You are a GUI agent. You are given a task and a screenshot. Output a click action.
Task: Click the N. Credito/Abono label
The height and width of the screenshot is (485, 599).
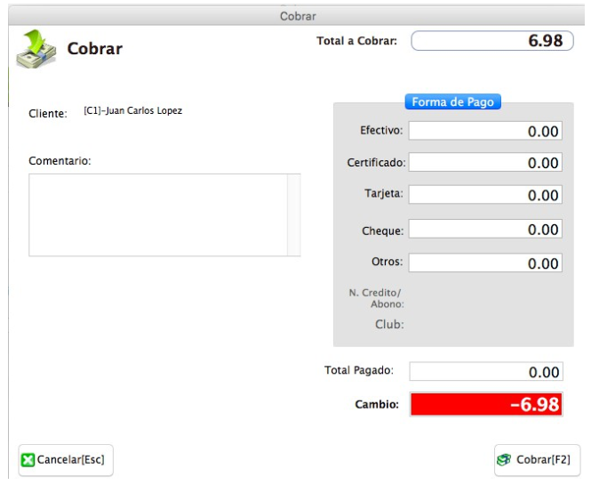(x=376, y=298)
